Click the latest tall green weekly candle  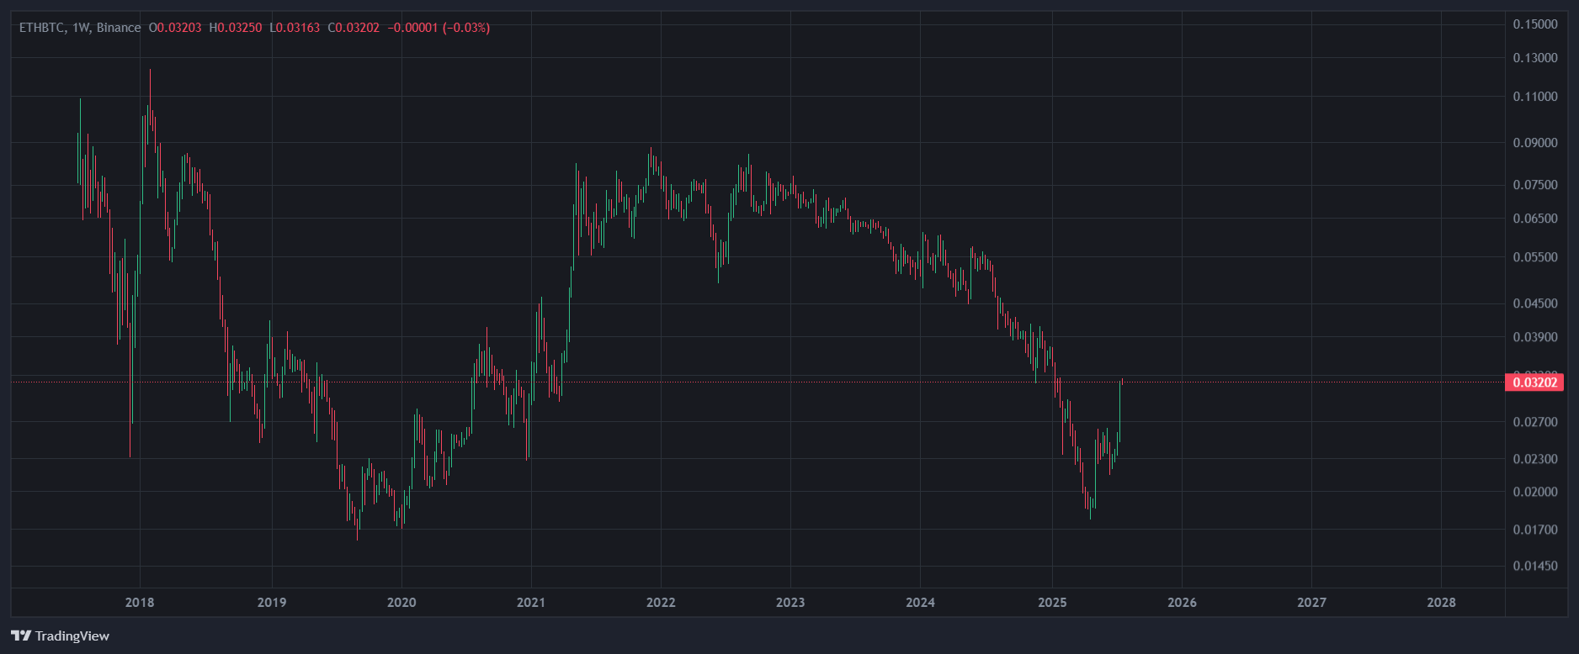click(1120, 410)
